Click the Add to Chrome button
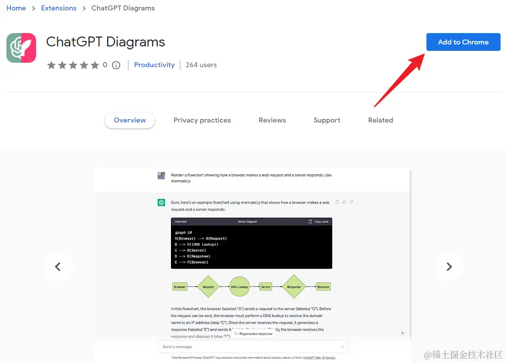The height and width of the screenshot is (363, 506). 463,42
